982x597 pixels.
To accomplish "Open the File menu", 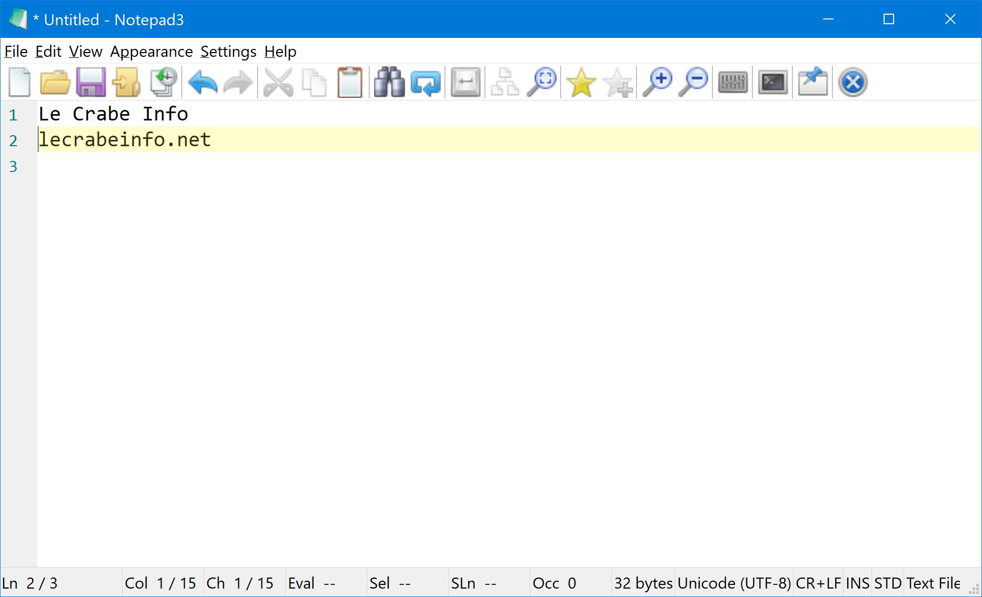I will pos(16,52).
